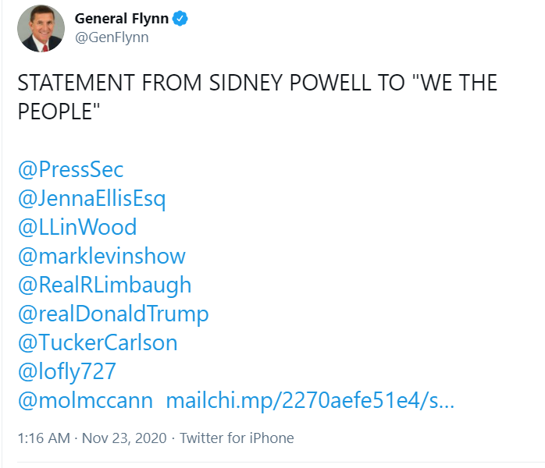Image resolution: width=545 pixels, height=468 pixels.
Task: Click the word PEOPLE in tweet text
Action: 55,112
